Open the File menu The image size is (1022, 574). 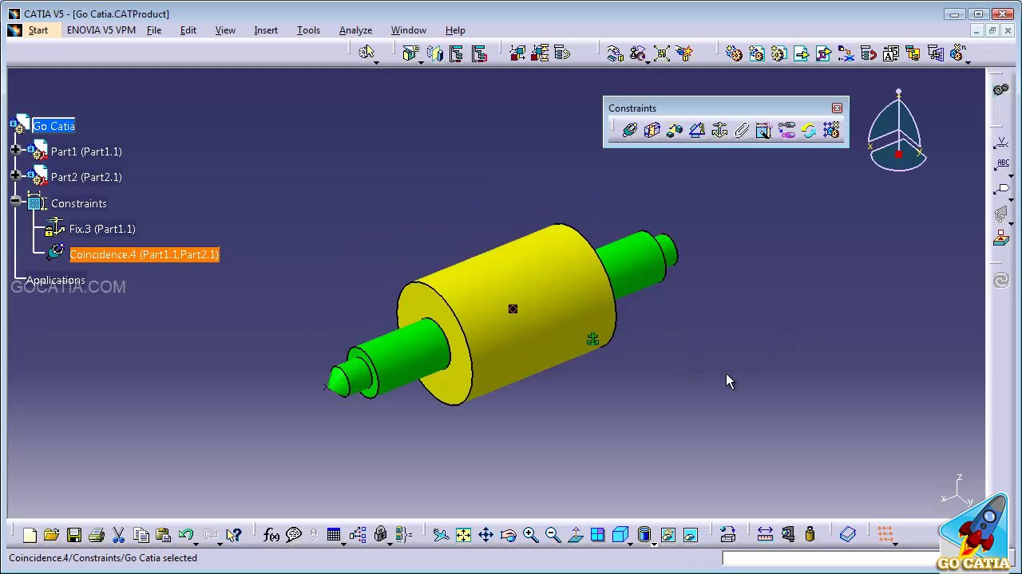(x=154, y=30)
